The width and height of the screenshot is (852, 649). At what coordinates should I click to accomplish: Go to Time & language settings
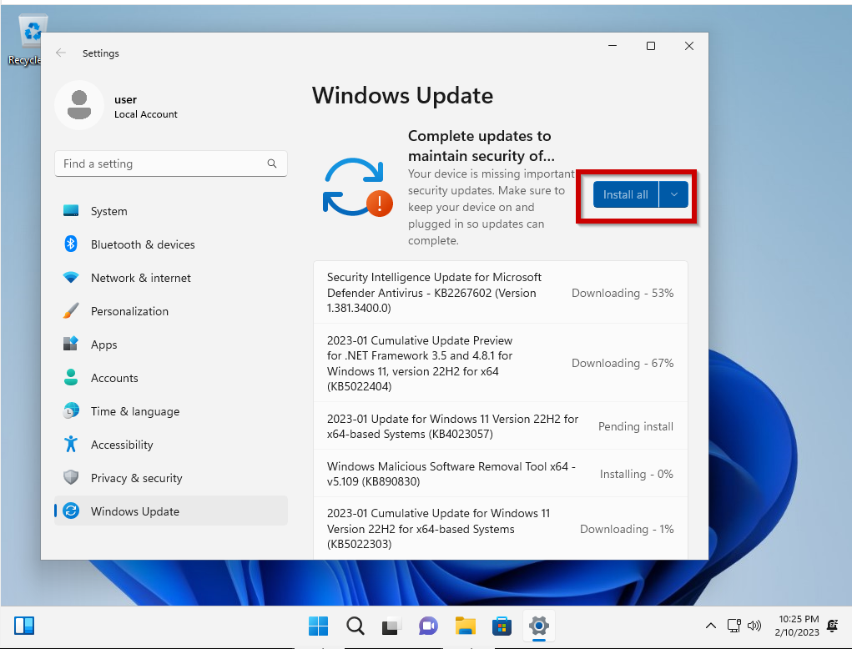(171, 410)
